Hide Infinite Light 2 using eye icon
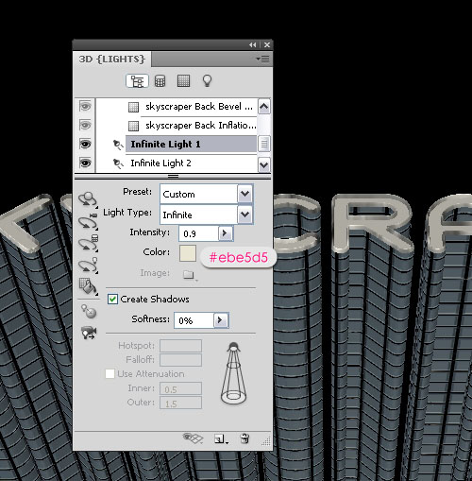Viewport: 472px width, 481px height. [85, 163]
